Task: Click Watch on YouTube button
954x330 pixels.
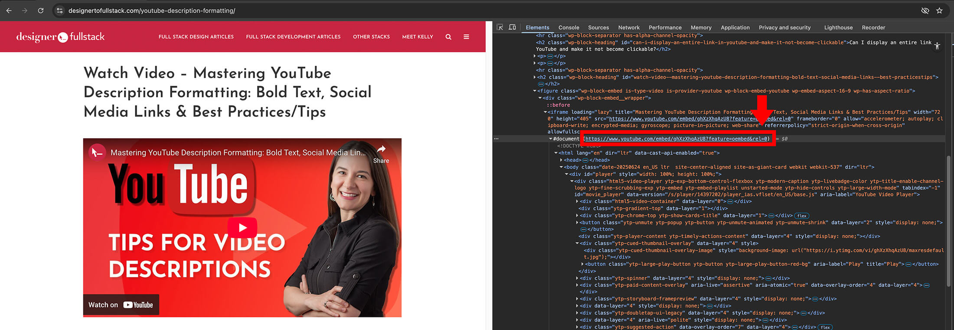Action: (121, 305)
